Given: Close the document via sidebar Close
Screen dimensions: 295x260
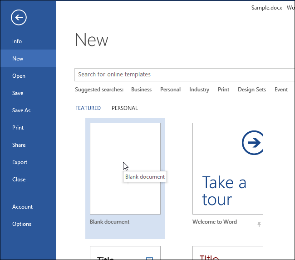Looking at the screenshot, I should (x=19, y=180).
